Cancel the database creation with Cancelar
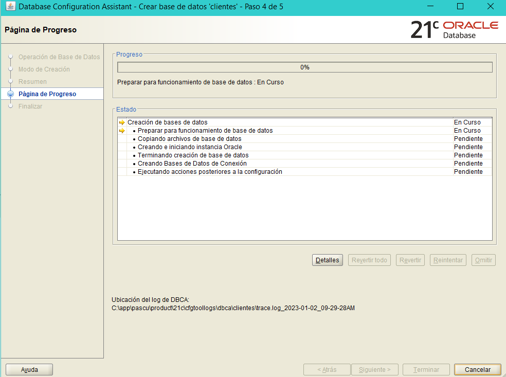506x377 pixels. [x=478, y=370]
